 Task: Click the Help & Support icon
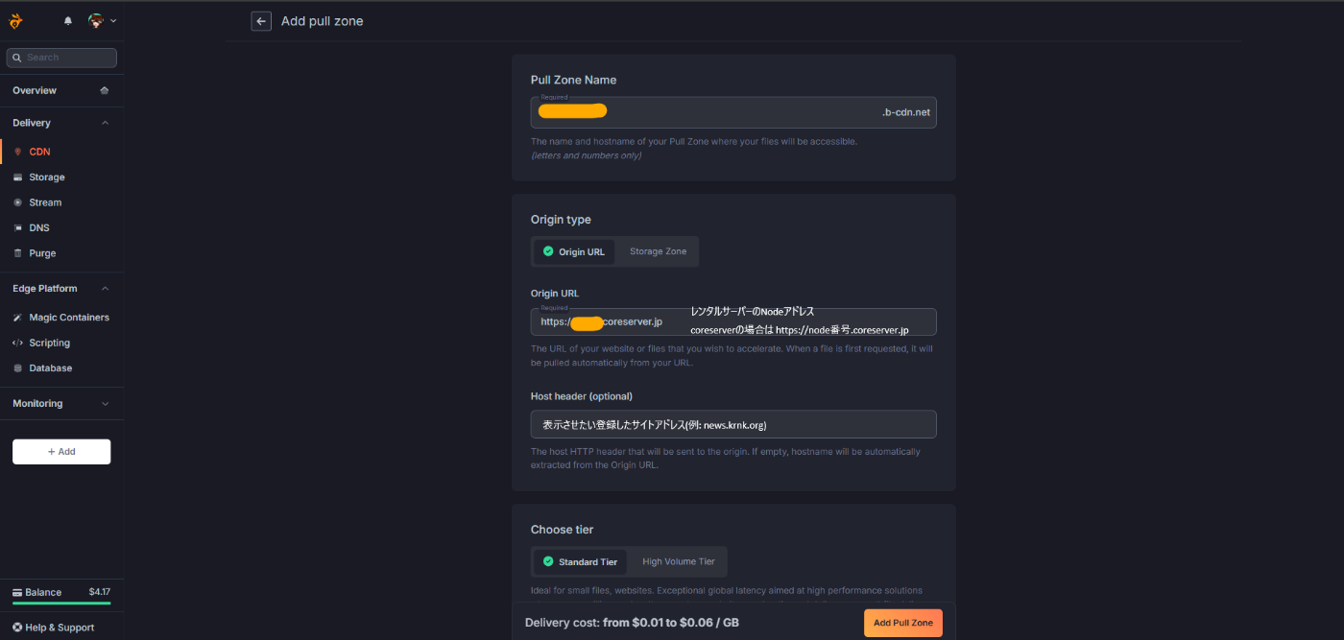pyautogui.click(x=17, y=628)
